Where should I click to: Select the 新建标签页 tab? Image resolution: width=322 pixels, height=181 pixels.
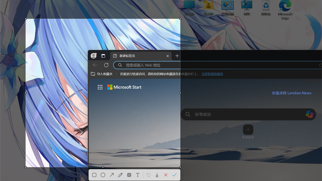pyautogui.click(x=141, y=56)
